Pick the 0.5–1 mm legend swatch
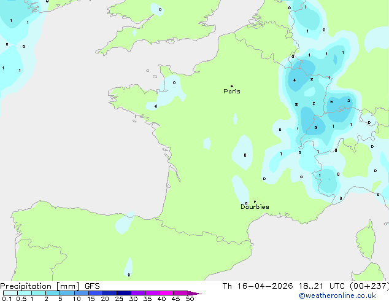The width and height of the screenshot is (389, 301). click(25, 293)
